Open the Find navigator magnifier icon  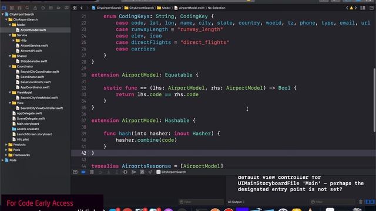pyautogui.click(x=28, y=8)
